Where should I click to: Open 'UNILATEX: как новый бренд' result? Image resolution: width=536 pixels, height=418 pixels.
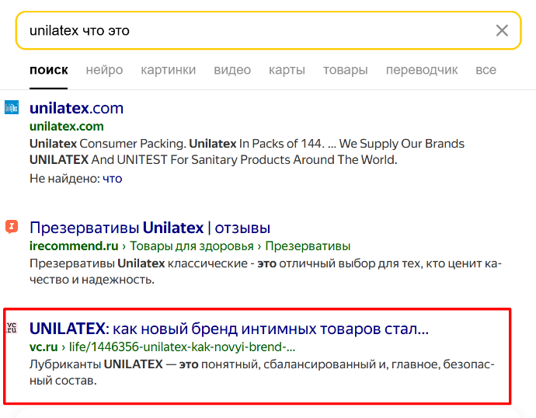229,329
